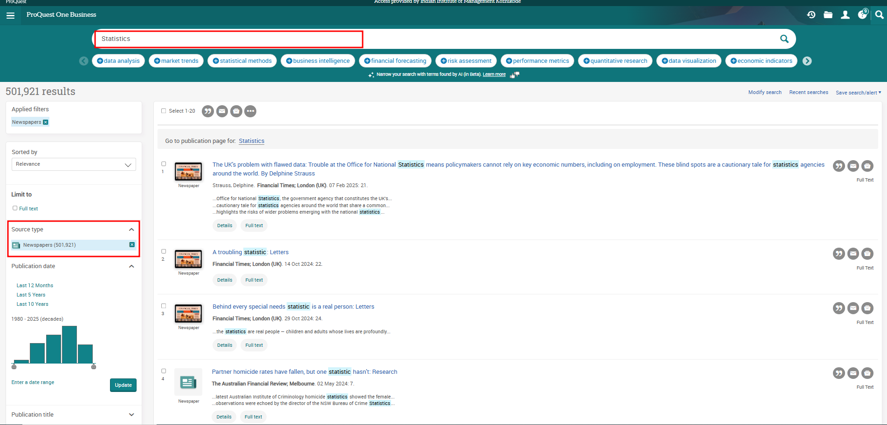Collapse the Publication date filter section
887x425 pixels.
[131, 266]
